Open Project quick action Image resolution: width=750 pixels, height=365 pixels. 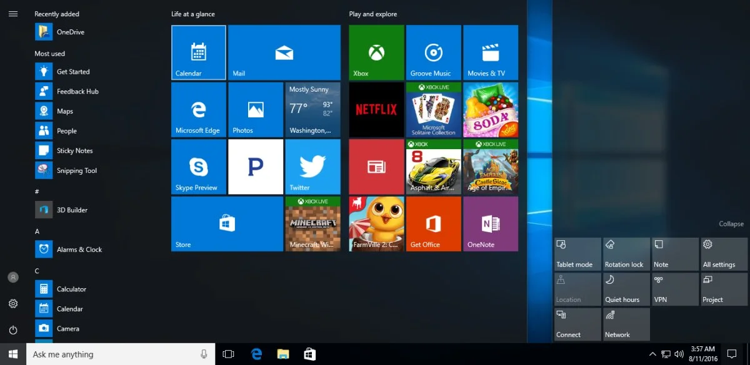[x=724, y=289]
